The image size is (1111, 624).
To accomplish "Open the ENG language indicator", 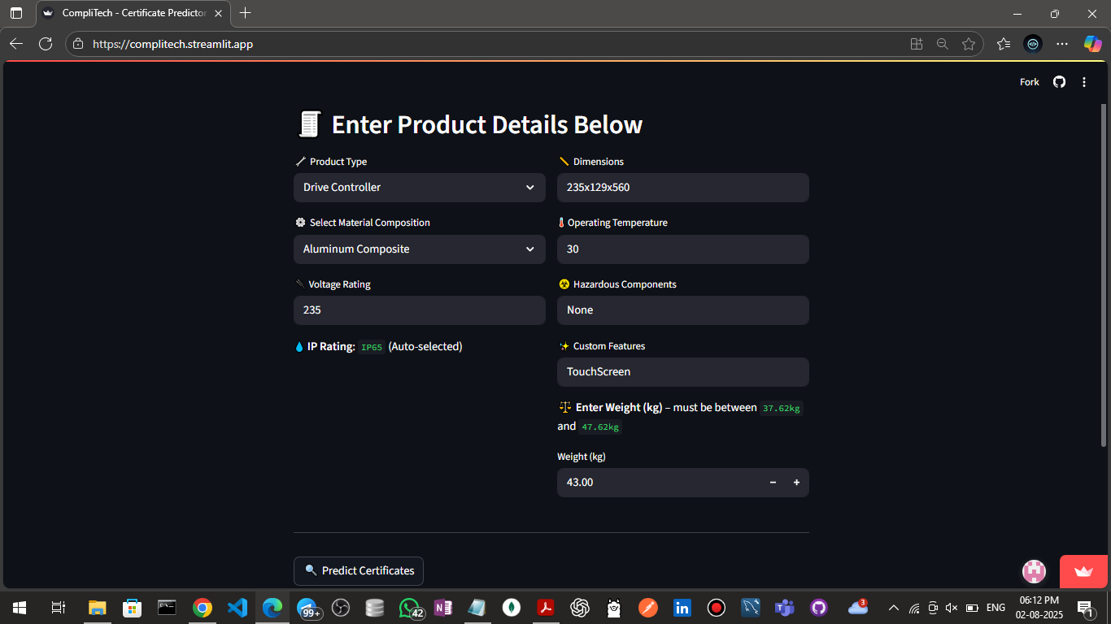I will click(x=996, y=608).
